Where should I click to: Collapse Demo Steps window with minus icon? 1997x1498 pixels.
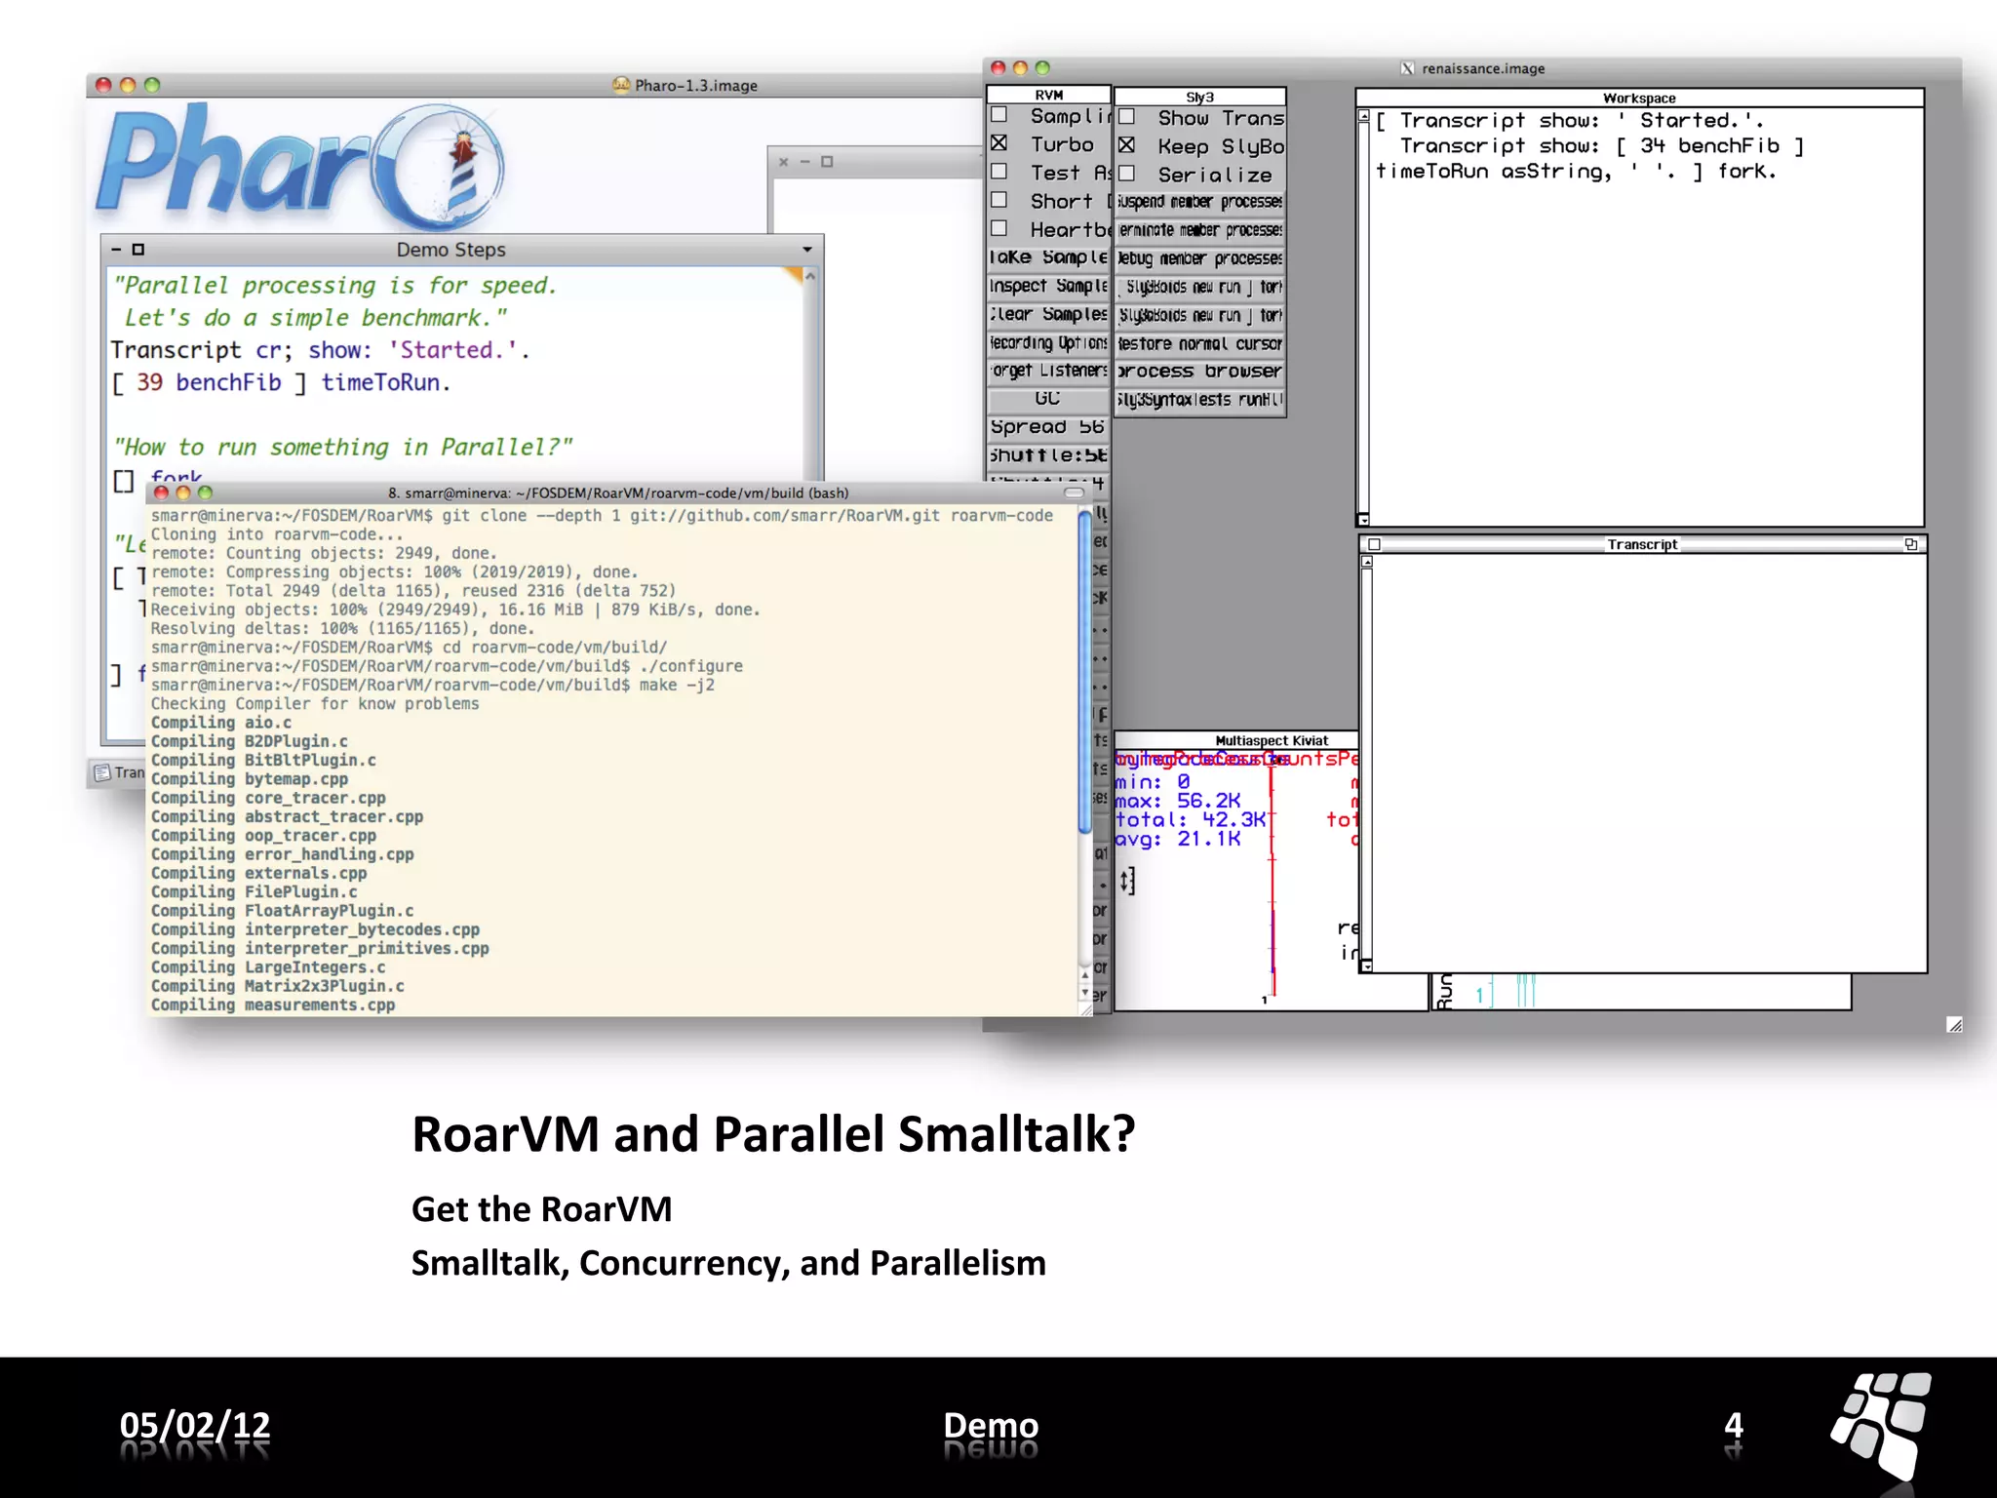pyautogui.click(x=116, y=250)
